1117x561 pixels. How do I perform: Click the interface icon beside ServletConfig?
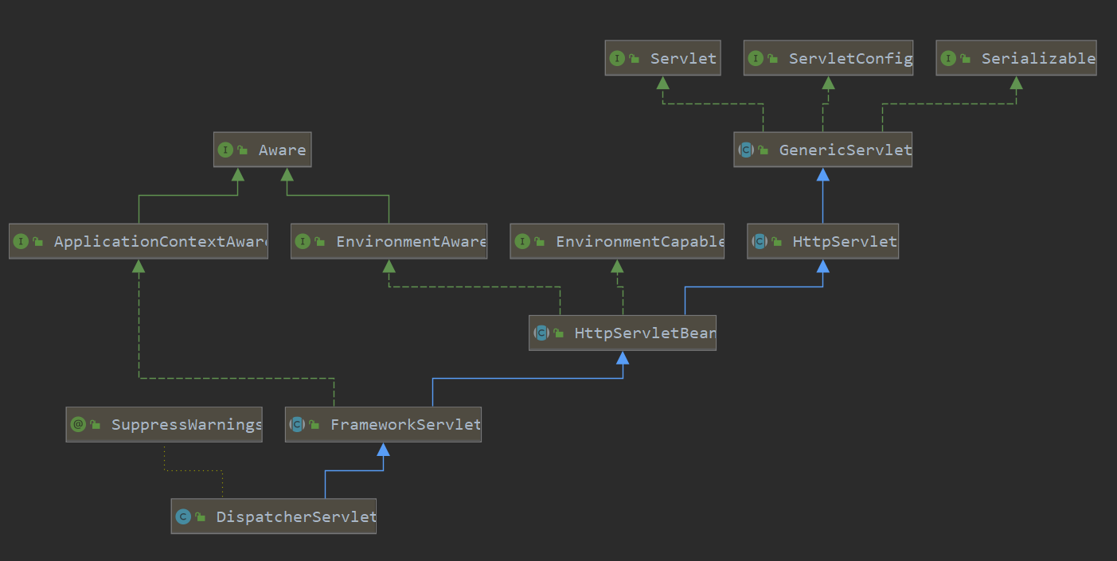point(756,58)
